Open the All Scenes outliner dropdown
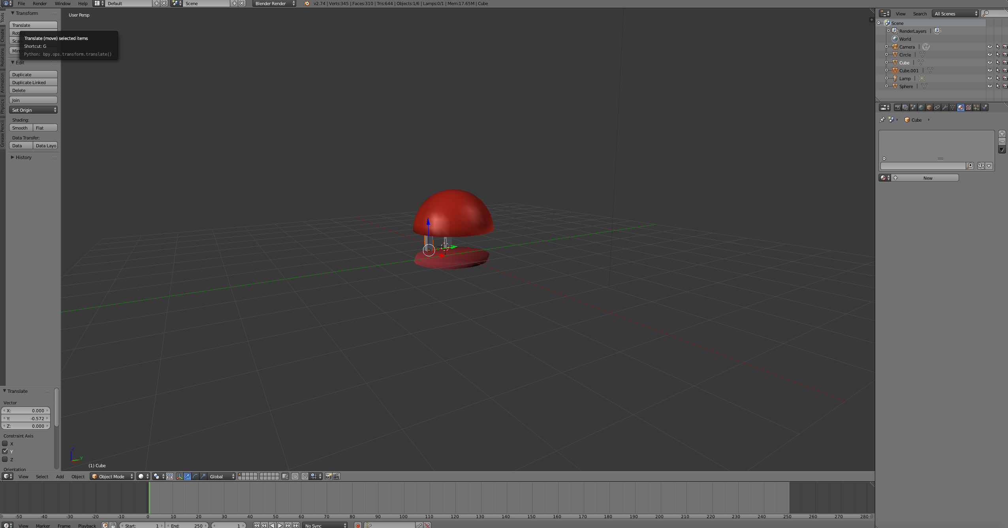 [955, 13]
